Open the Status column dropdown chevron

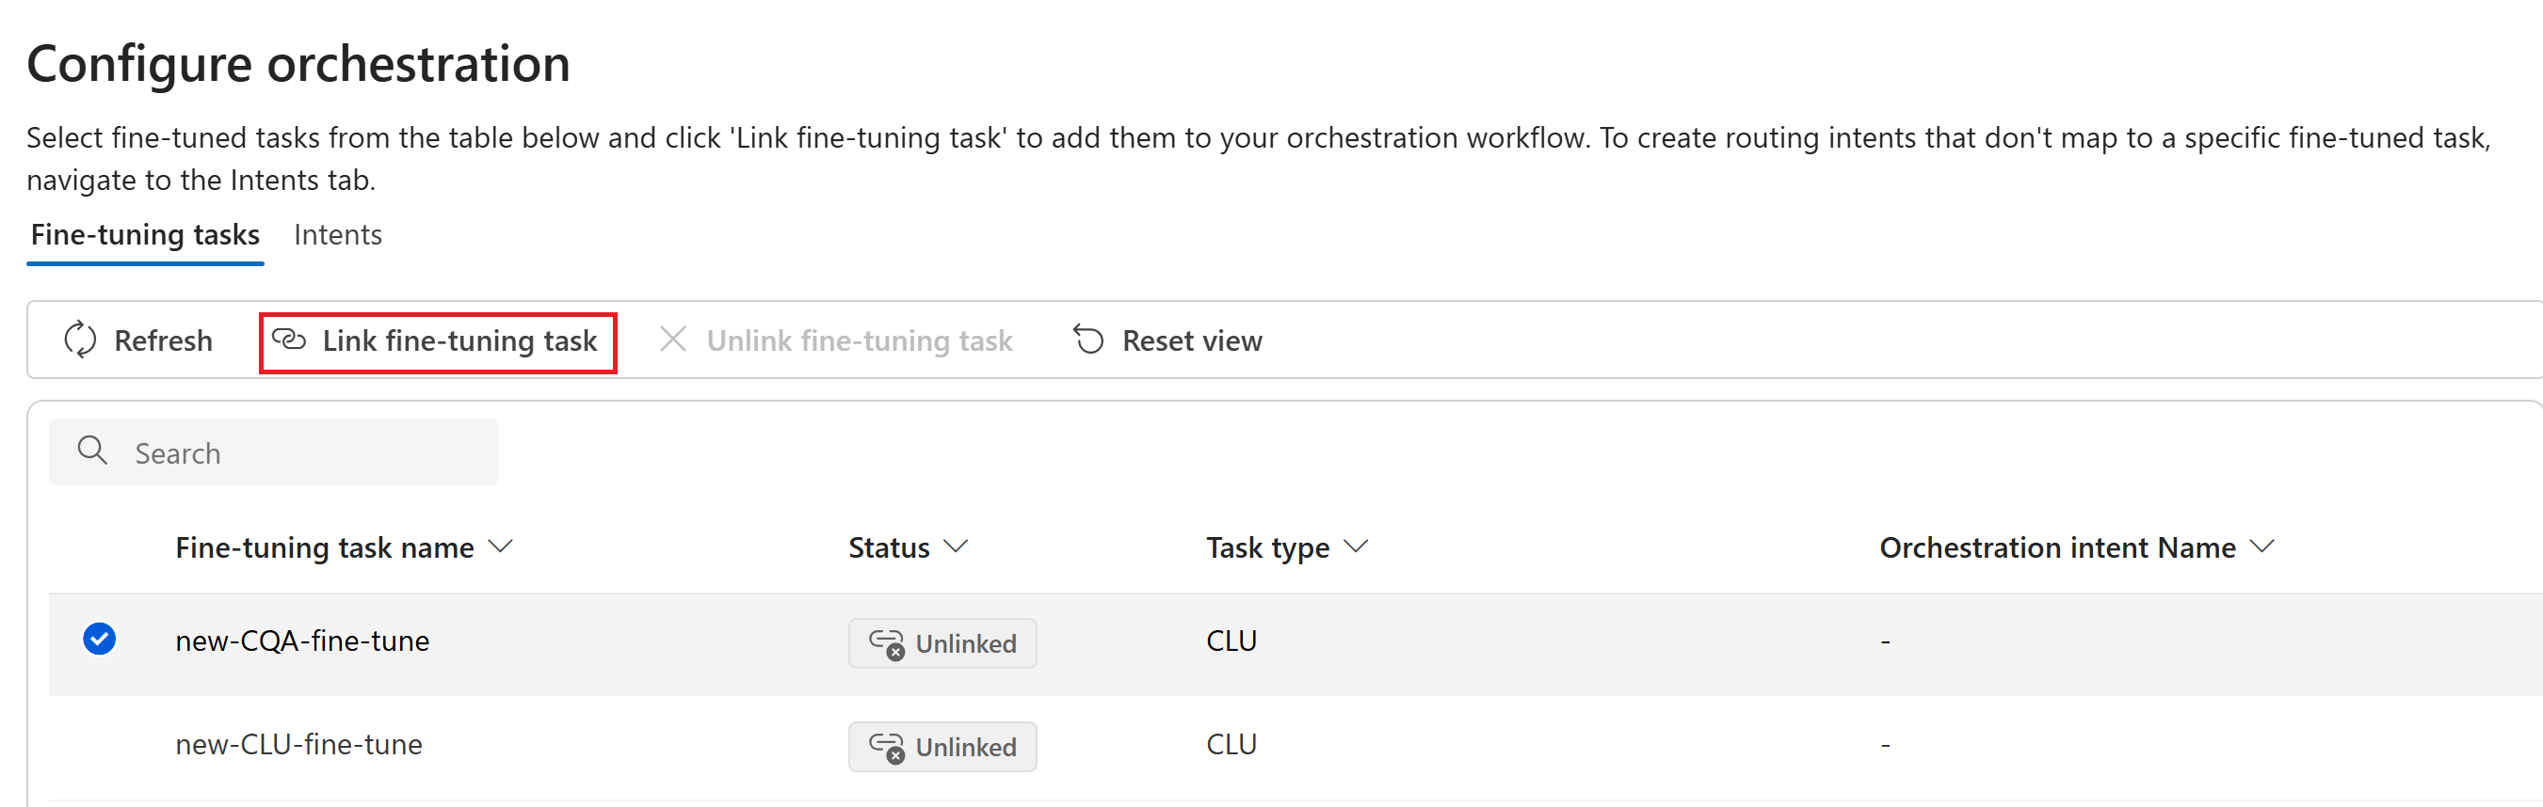click(x=956, y=546)
